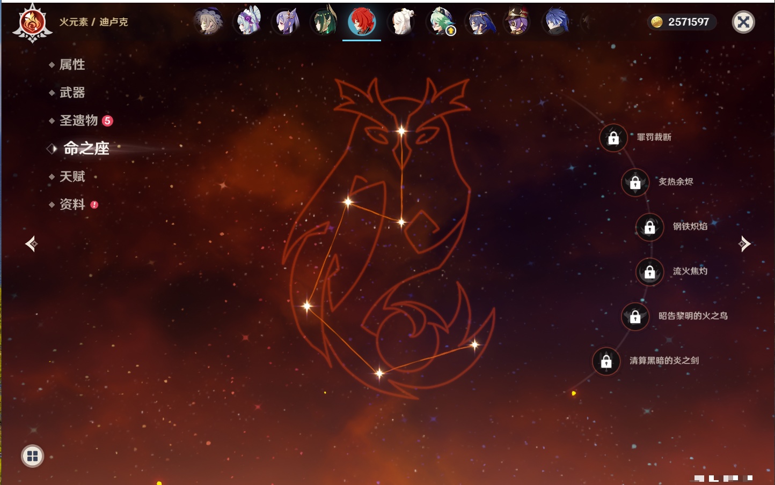Open the four-square grid menu icon
Screen dimensions: 775x485
point(32,456)
